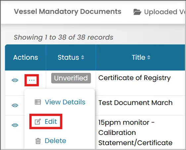Click eye icon for 15ppm monitor row

point(15,125)
